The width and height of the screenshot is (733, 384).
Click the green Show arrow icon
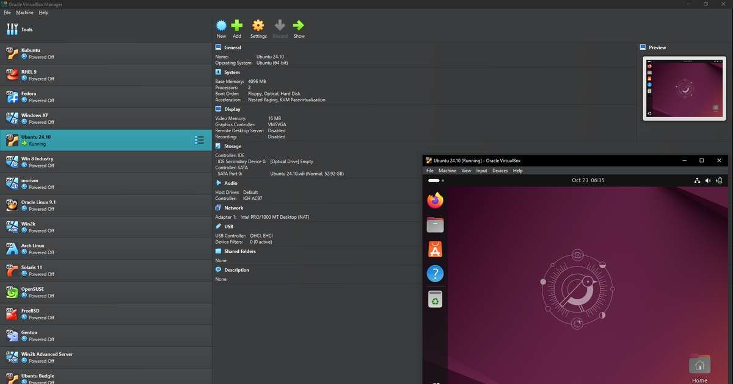(x=299, y=26)
